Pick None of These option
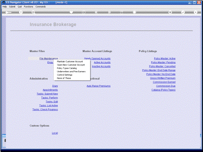Screen dimensions: 203x152 click(x=64, y=78)
